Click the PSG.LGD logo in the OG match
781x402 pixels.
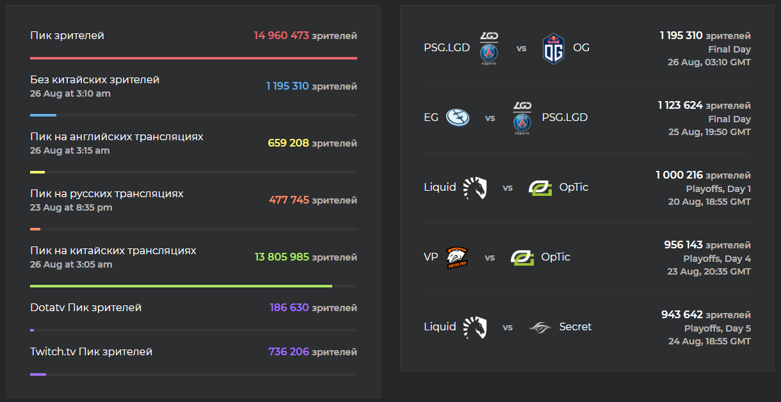point(489,48)
